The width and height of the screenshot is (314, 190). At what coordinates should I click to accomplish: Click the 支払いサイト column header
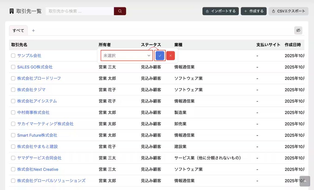pyautogui.click(x=268, y=45)
